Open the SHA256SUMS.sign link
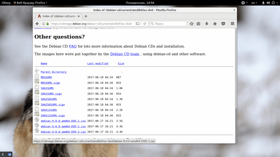Viewport: 280px width, 157px height. [x=53, y=104]
